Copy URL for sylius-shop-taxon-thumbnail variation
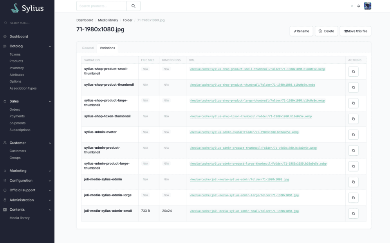This screenshot has width=390, height=243. (353, 119)
